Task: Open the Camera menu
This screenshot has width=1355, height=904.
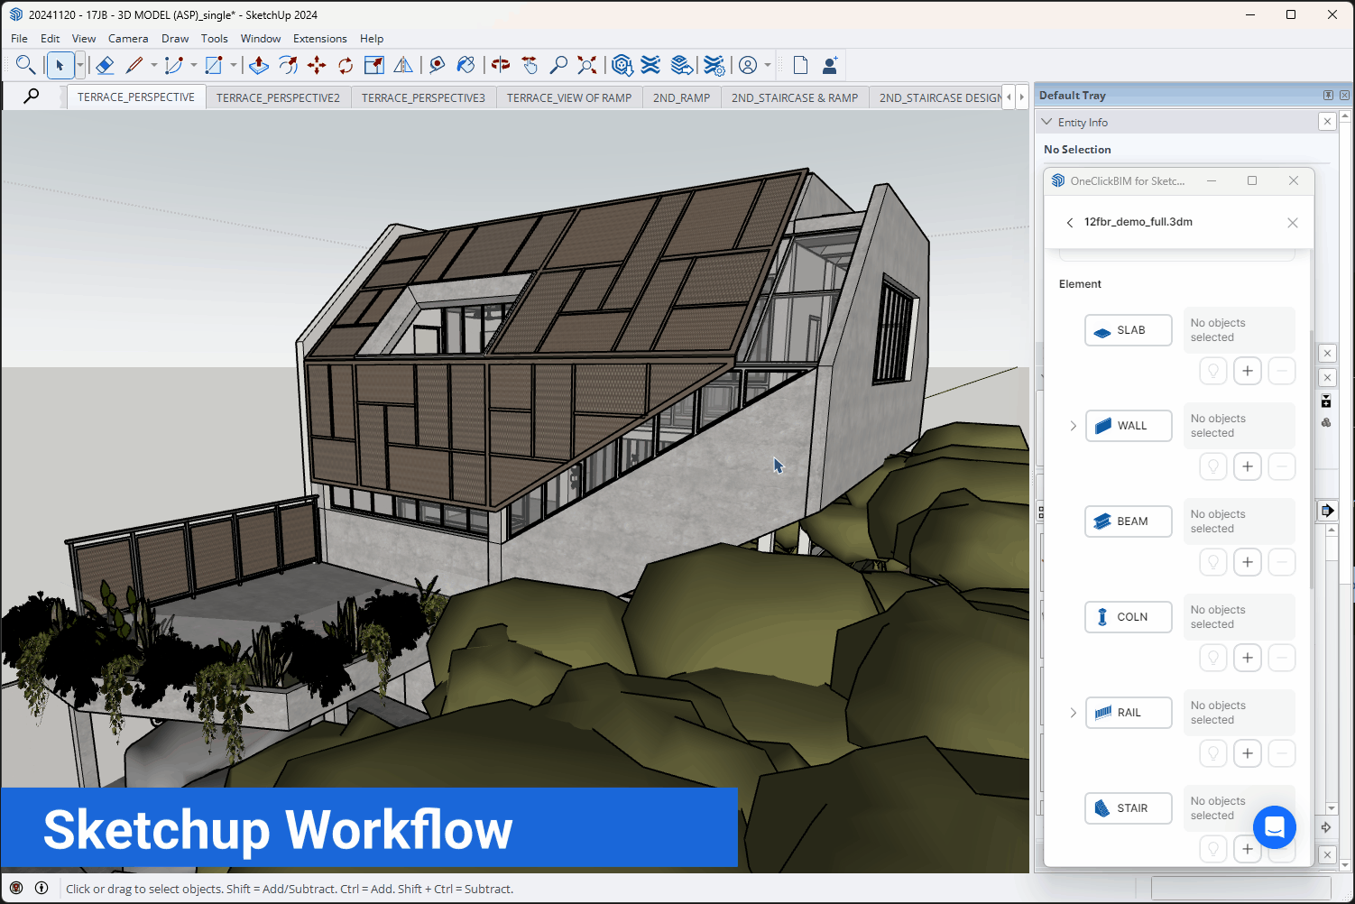Action: click(128, 39)
